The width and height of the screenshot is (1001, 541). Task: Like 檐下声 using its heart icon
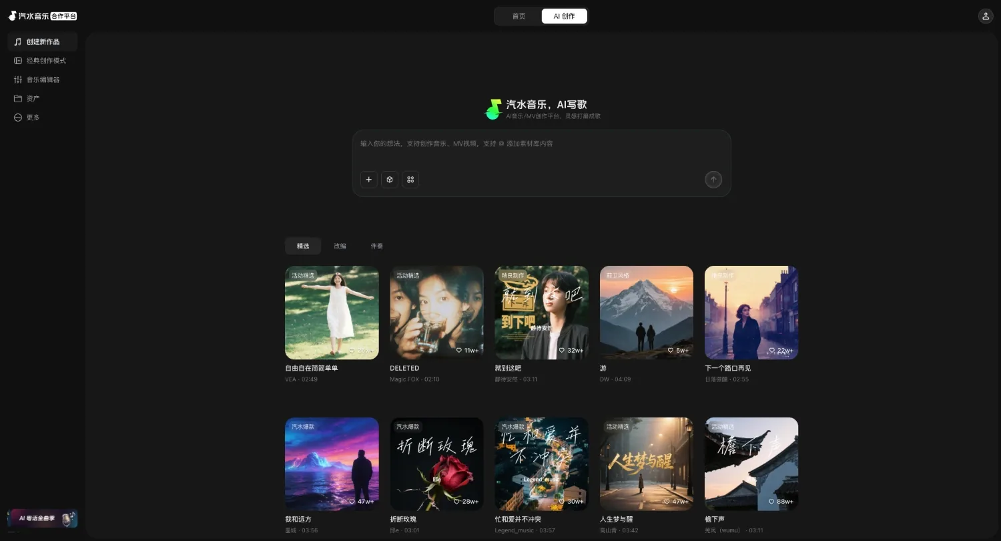(x=773, y=502)
